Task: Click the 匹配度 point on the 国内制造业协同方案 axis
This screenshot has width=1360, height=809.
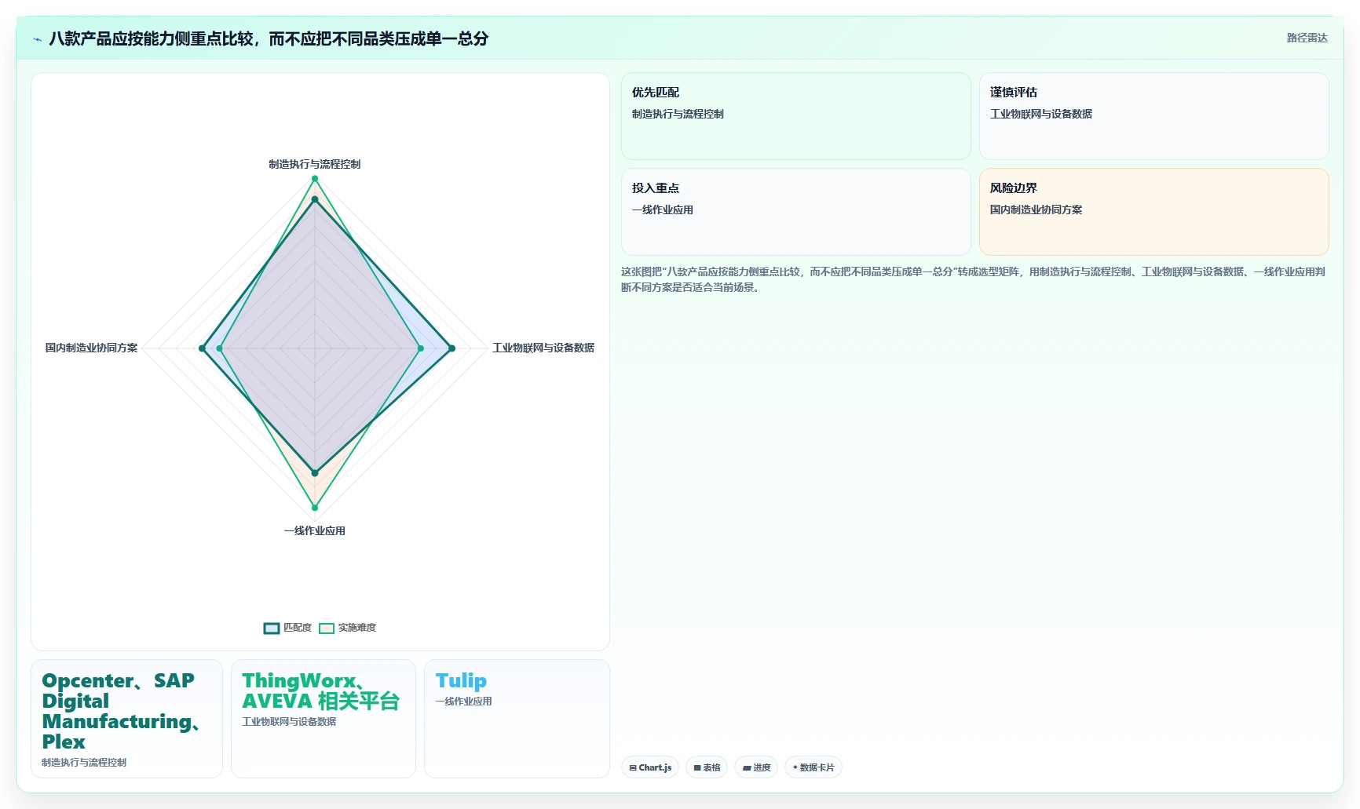Action: tap(202, 348)
